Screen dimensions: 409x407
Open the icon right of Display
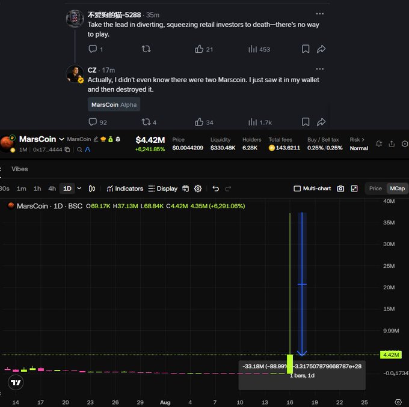[x=185, y=188]
